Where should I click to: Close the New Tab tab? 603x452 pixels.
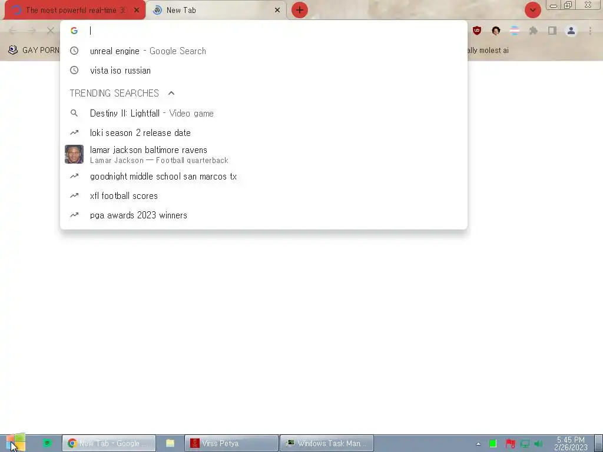pos(277,11)
